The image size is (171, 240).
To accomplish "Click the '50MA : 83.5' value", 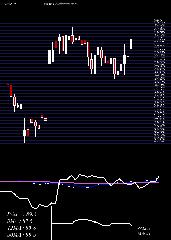I will coord(21,235).
